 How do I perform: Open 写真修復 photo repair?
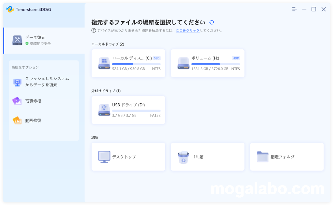pyautogui.click(x=33, y=101)
